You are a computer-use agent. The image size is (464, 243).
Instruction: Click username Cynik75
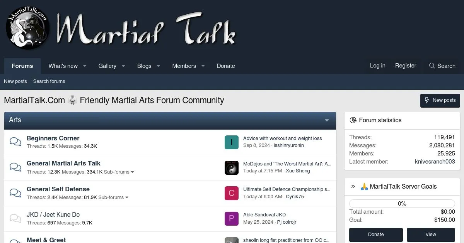pyautogui.click(x=295, y=196)
